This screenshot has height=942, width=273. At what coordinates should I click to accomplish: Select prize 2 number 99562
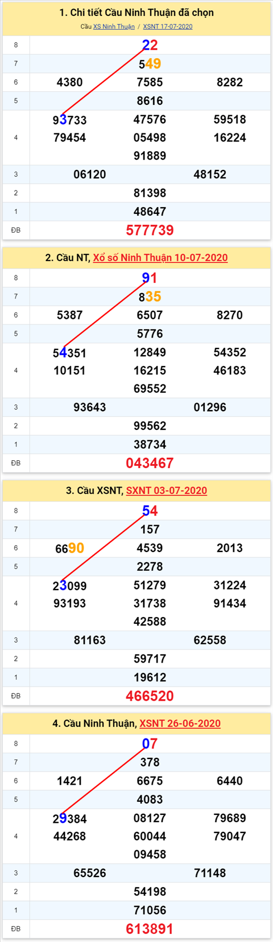coord(150,426)
